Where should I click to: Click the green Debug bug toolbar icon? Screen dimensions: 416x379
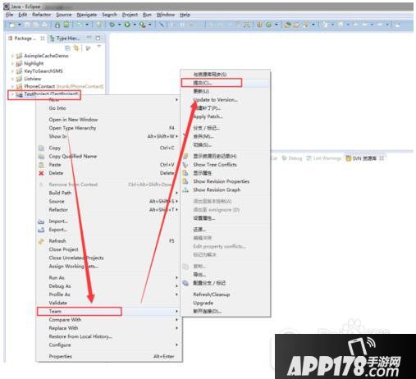point(112,25)
